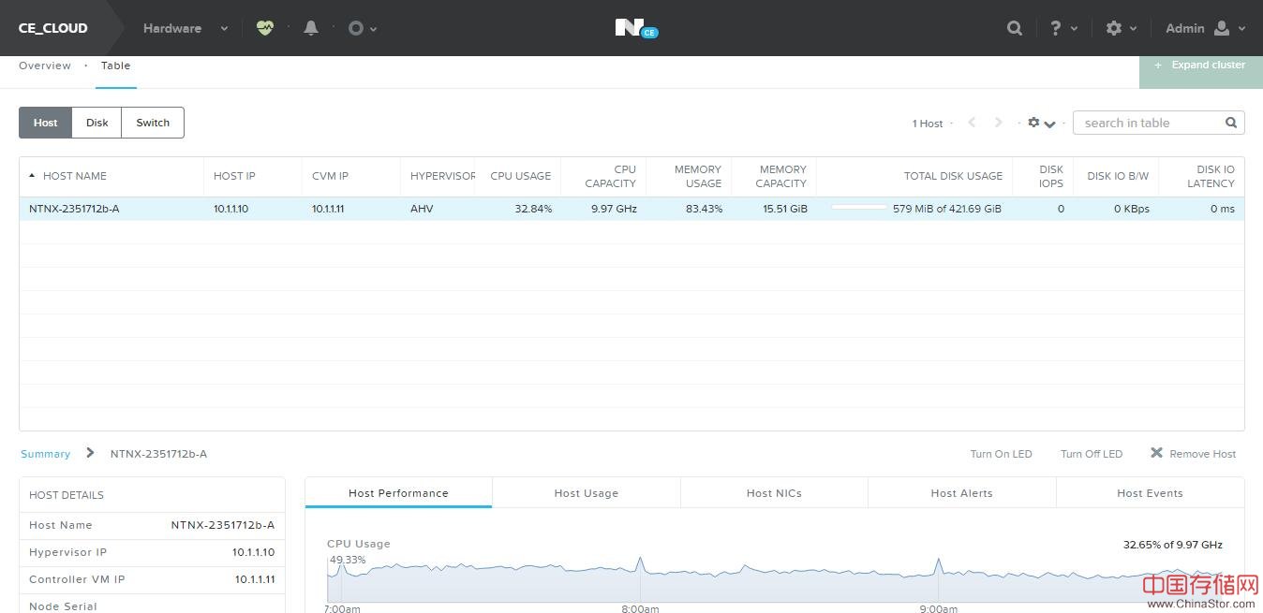Click the next page arrow in table
Image resolution: width=1263 pixels, height=613 pixels.
click(x=999, y=123)
